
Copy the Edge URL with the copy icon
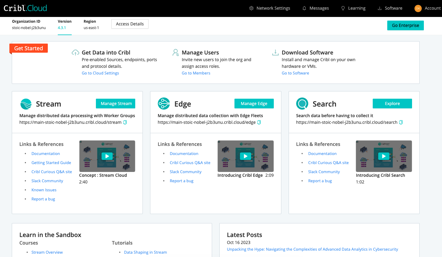click(x=259, y=122)
